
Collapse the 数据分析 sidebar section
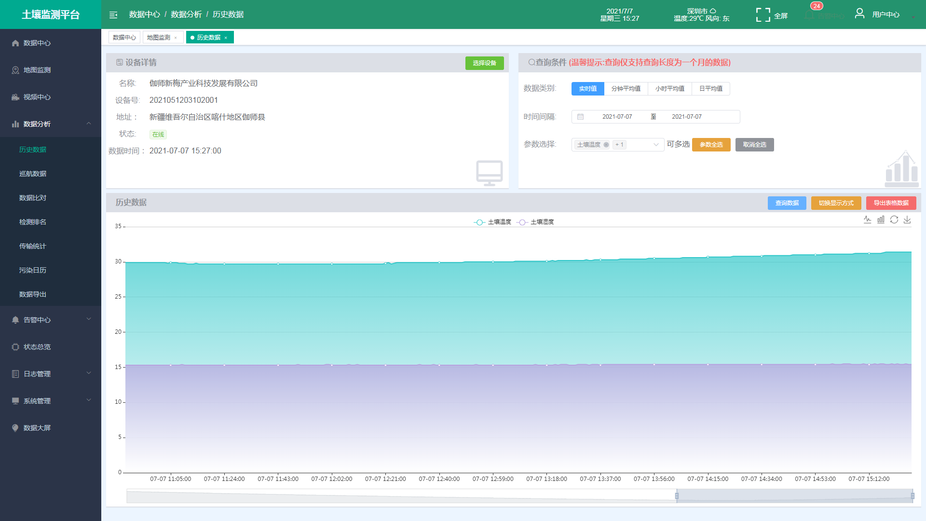(x=51, y=124)
